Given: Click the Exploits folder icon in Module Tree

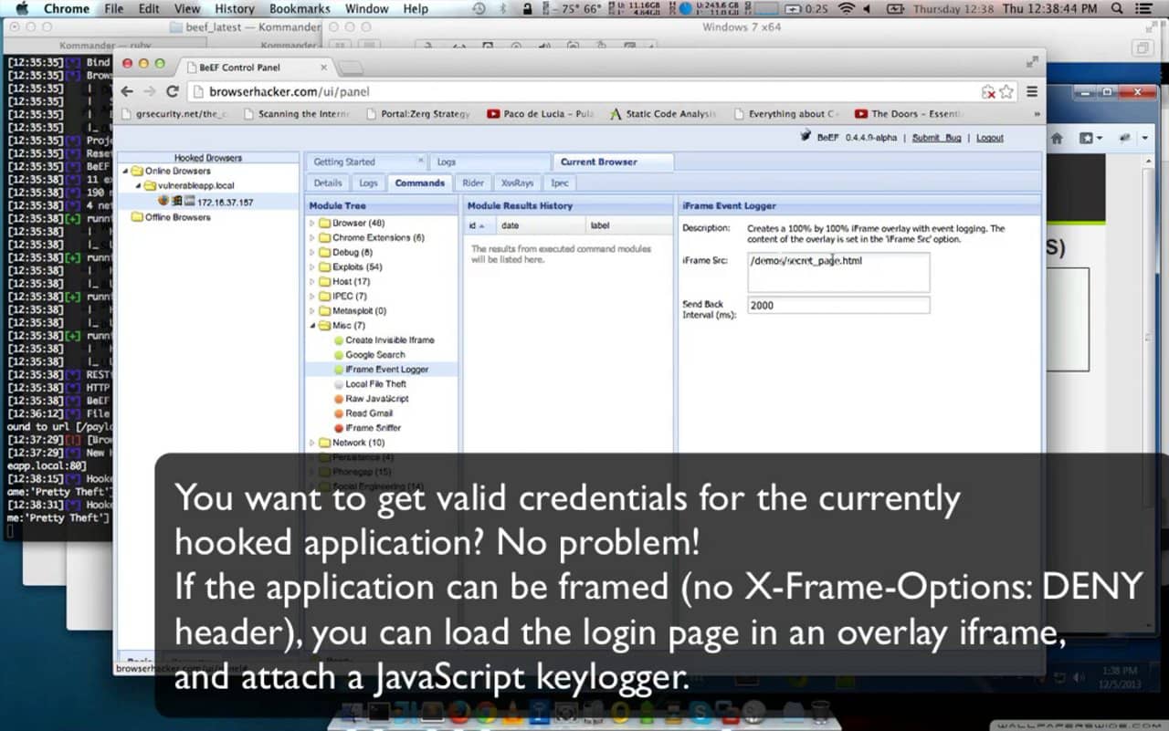Looking at the screenshot, I should [324, 267].
